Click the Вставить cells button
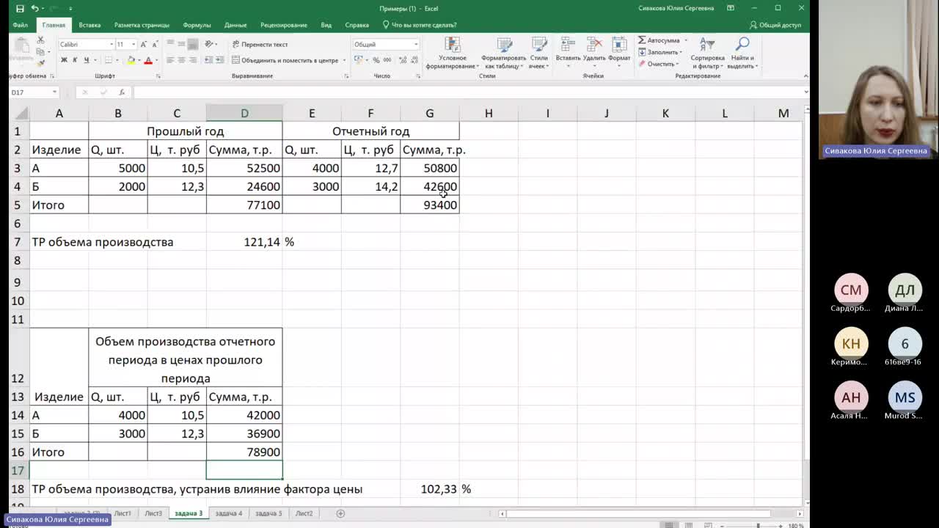The image size is (939, 528). [568, 52]
